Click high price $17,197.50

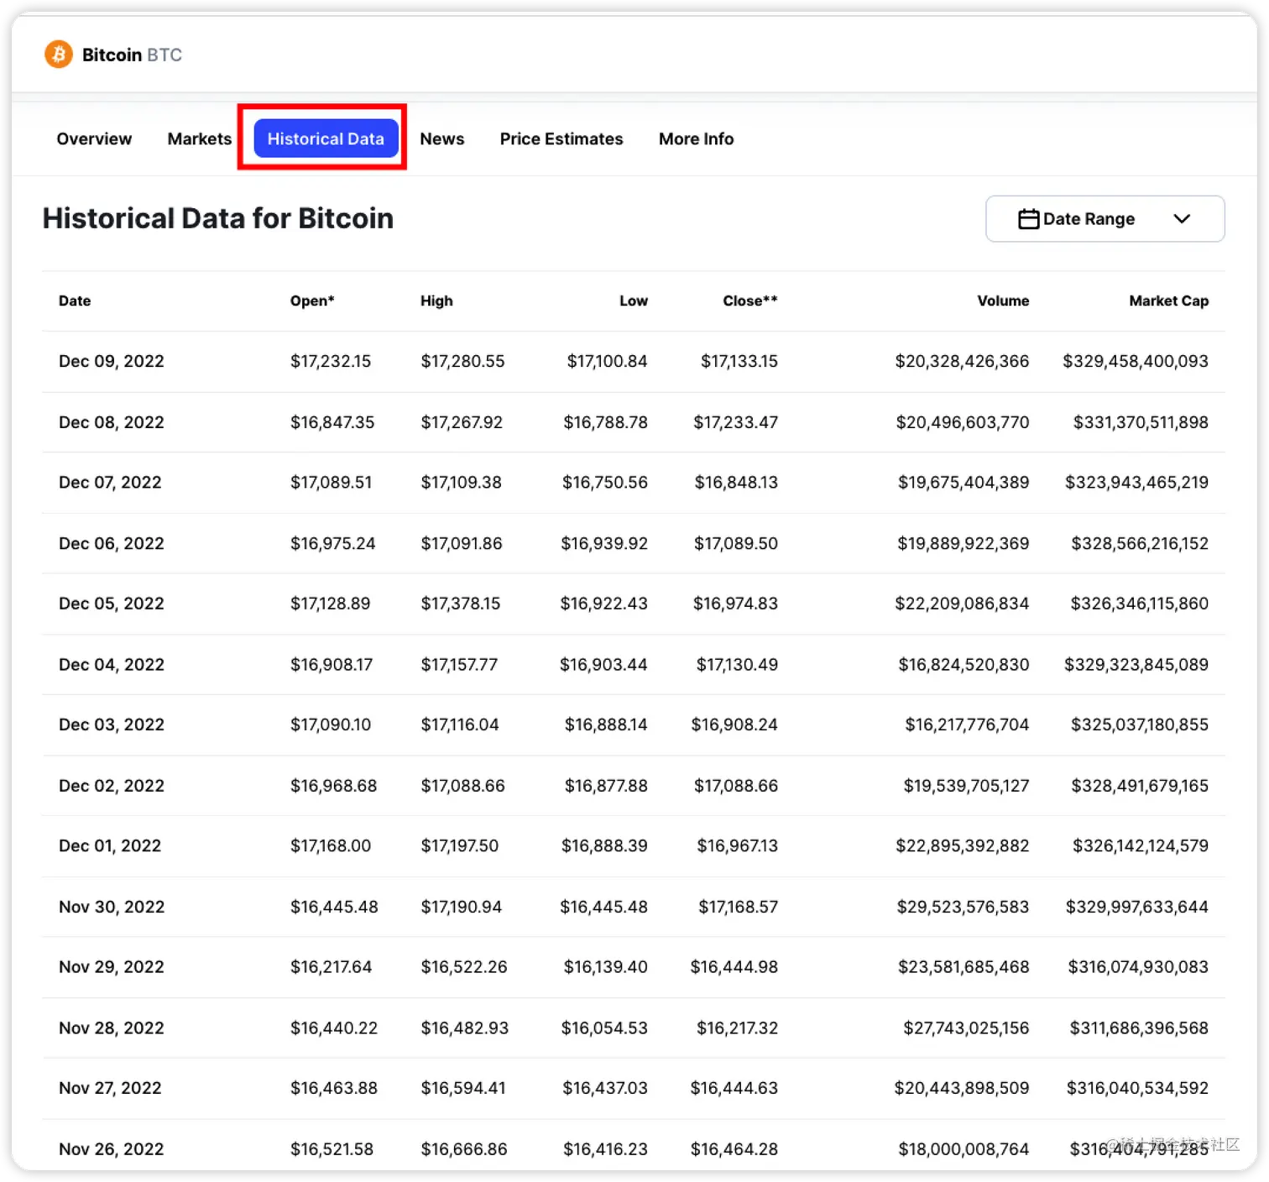[460, 846]
